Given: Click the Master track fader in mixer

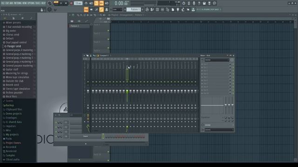Looking at the screenshot, I should (88, 91).
